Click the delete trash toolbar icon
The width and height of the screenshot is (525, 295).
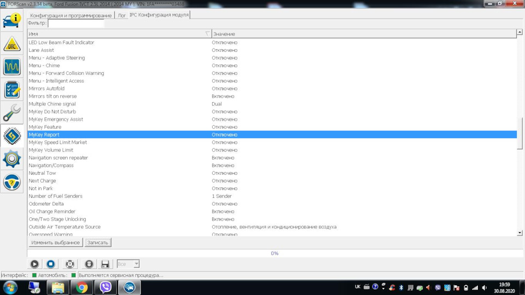pos(89,264)
